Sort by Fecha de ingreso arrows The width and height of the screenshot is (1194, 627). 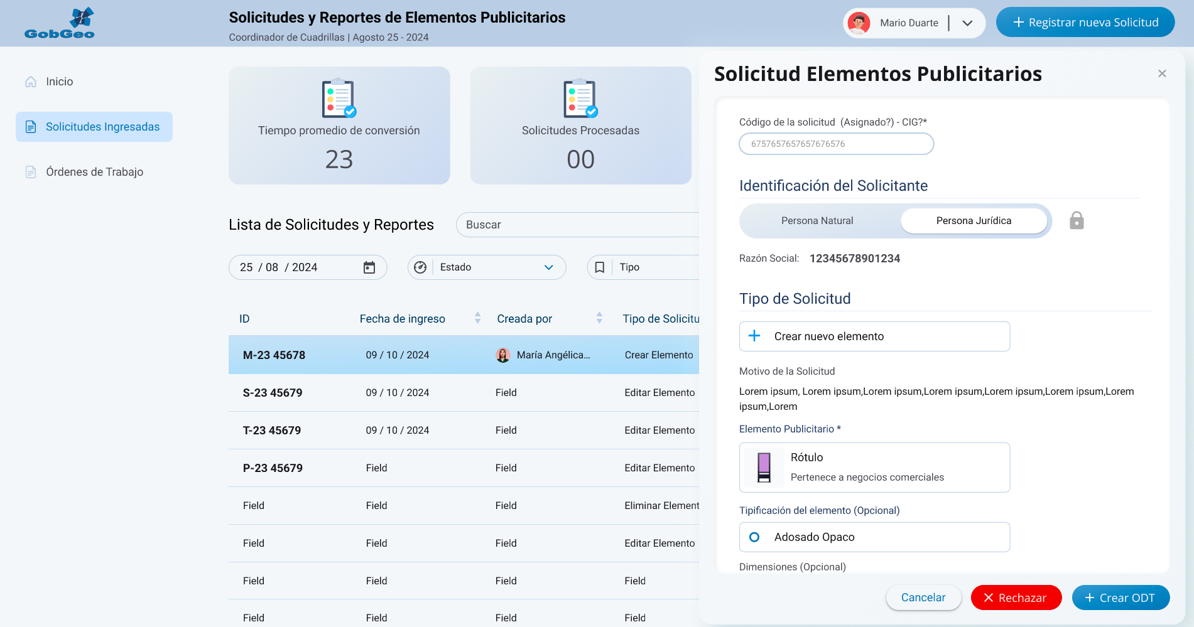[477, 318]
